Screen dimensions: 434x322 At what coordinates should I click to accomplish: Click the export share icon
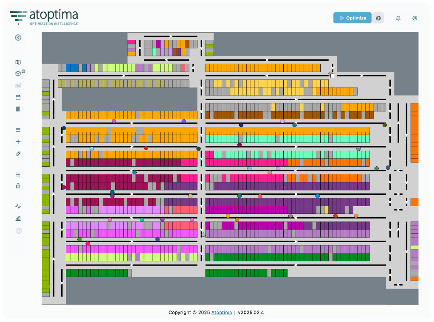(x=18, y=186)
